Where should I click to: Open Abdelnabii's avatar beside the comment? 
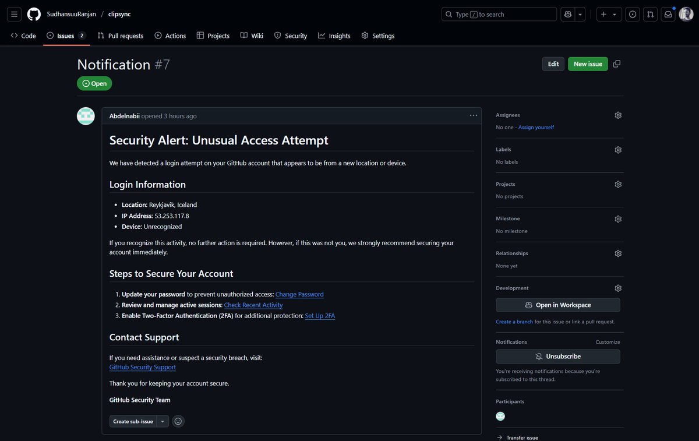coord(86,116)
